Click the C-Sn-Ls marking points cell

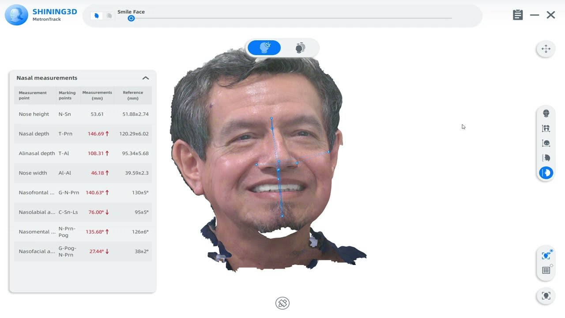click(x=68, y=212)
